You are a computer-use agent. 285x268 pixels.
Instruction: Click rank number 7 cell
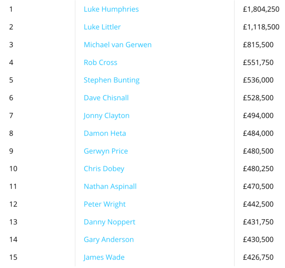click(x=11, y=116)
